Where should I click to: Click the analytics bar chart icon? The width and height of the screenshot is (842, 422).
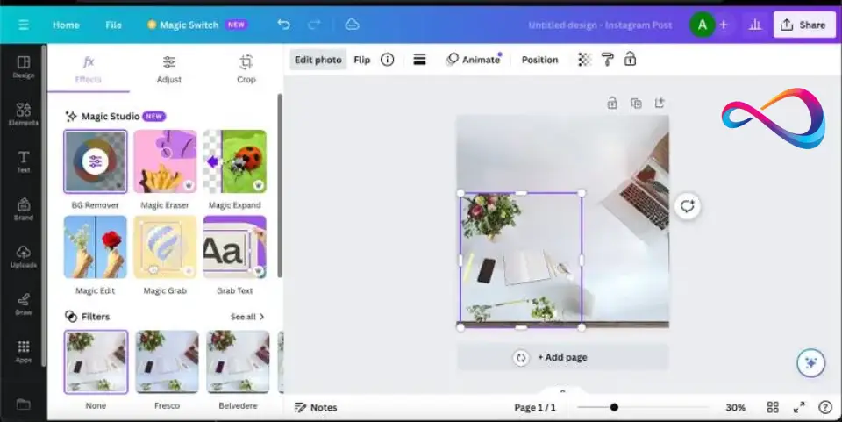[x=755, y=25]
